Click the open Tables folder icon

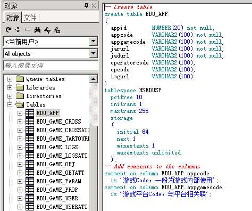[x=20, y=104]
